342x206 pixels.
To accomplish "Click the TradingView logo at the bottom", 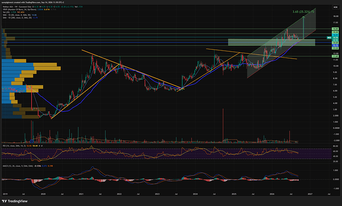I will click(x=15, y=201).
